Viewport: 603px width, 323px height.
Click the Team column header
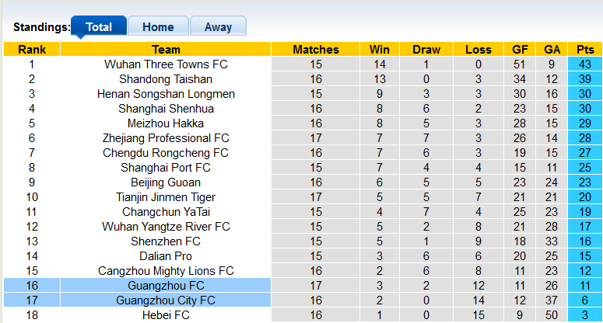166,50
